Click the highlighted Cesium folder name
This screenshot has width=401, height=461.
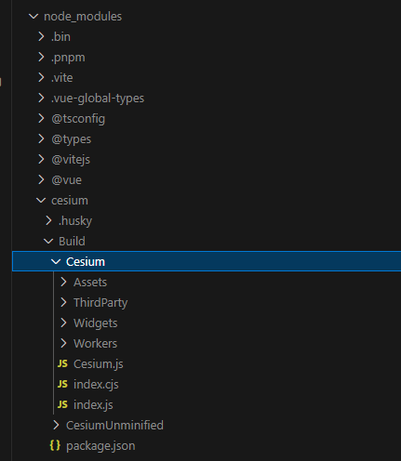point(86,262)
